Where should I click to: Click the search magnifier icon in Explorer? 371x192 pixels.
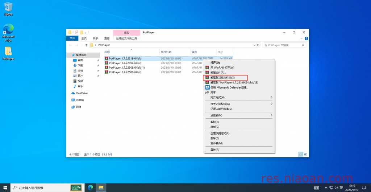pyautogui.click(x=303, y=45)
